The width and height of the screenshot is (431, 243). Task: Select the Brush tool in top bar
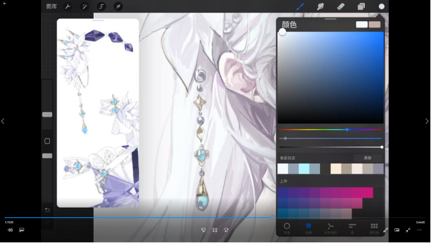300,6
